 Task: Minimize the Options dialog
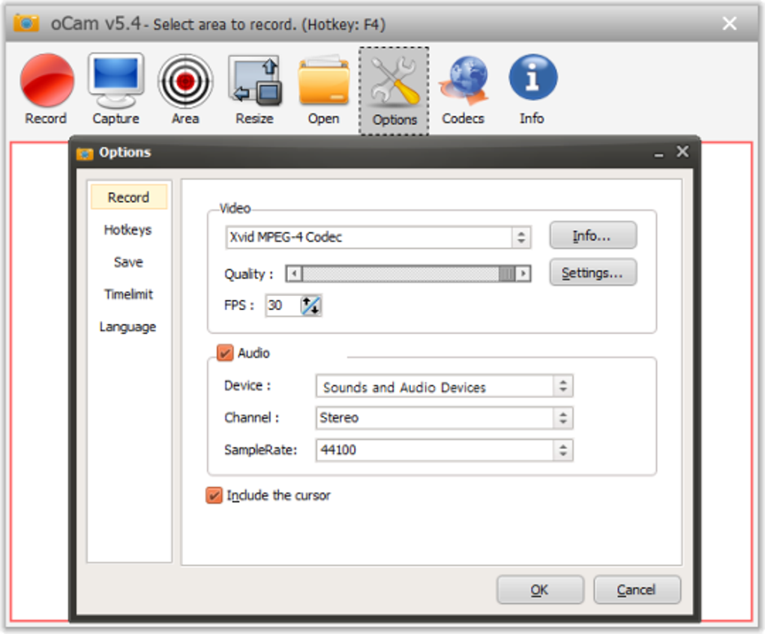point(659,154)
